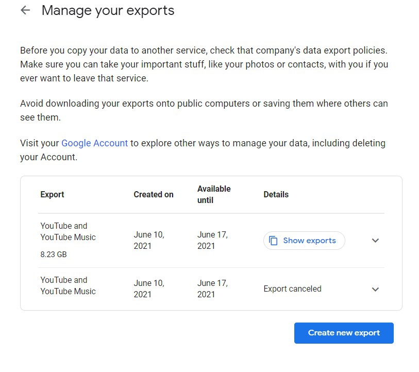Click the Show exports button label
Image resolution: width=419 pixels, height=372 pixels.
(x=309, y=241)
